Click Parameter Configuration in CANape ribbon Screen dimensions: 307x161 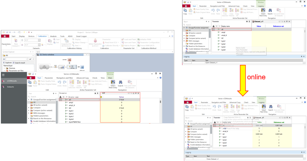point(148,42)
